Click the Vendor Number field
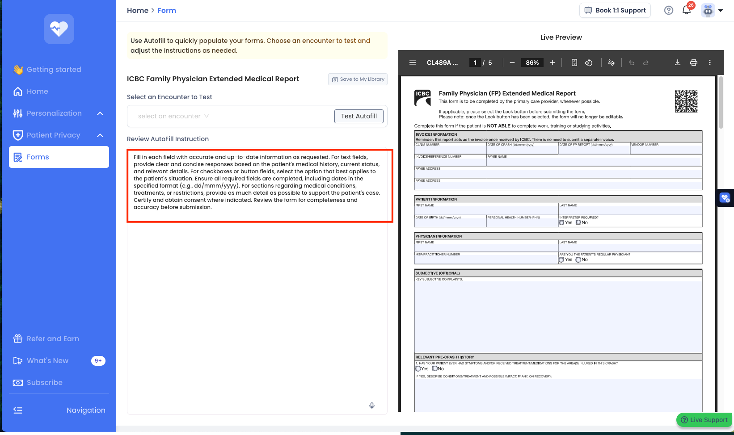 click(x=666, y=150)
